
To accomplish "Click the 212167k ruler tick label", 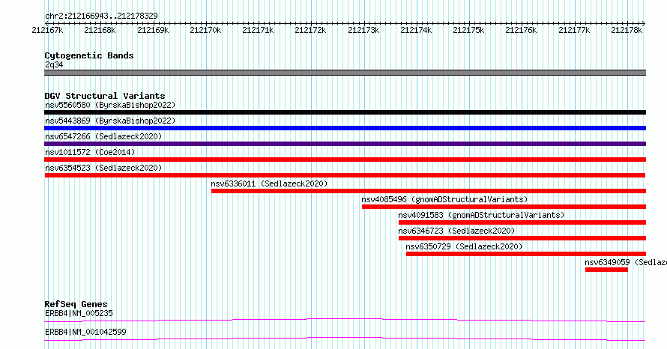I will pyautogui.click(x=47, y=30).
